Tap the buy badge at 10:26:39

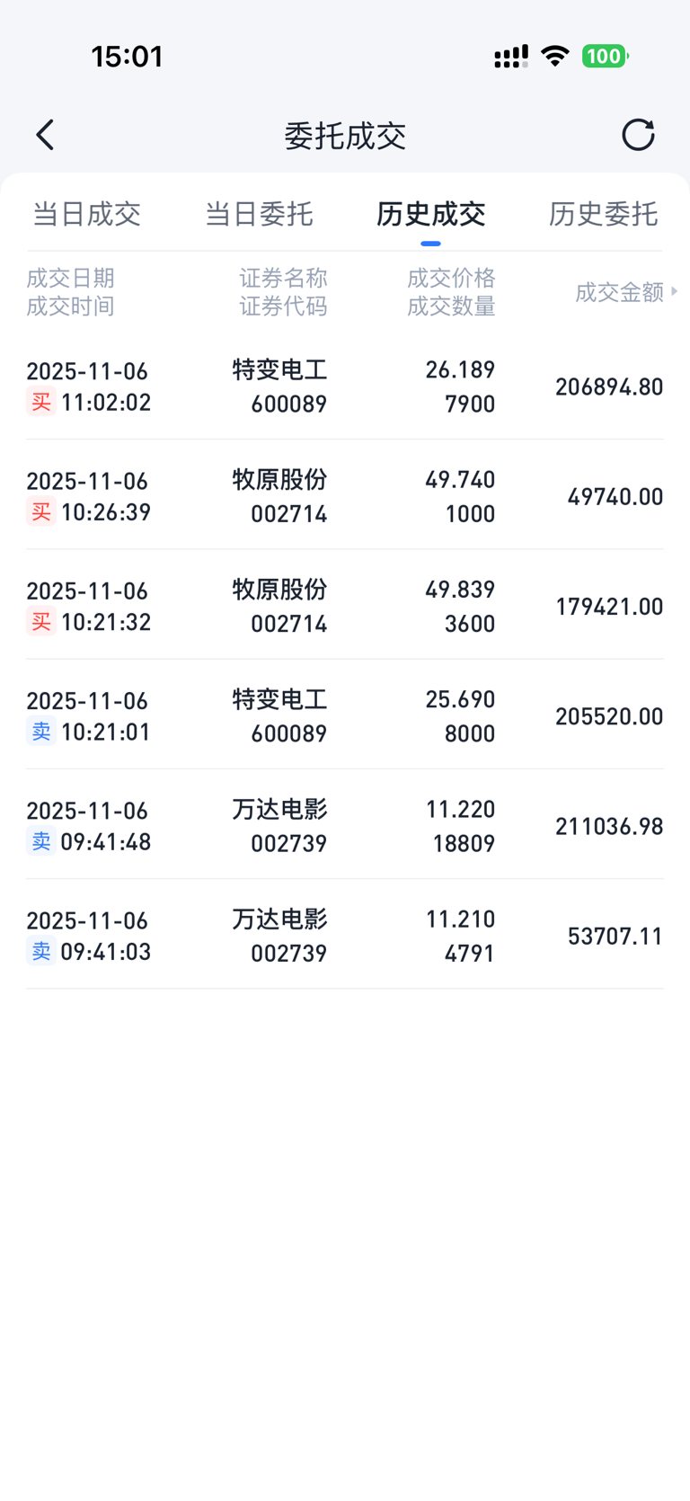[41, 512]
